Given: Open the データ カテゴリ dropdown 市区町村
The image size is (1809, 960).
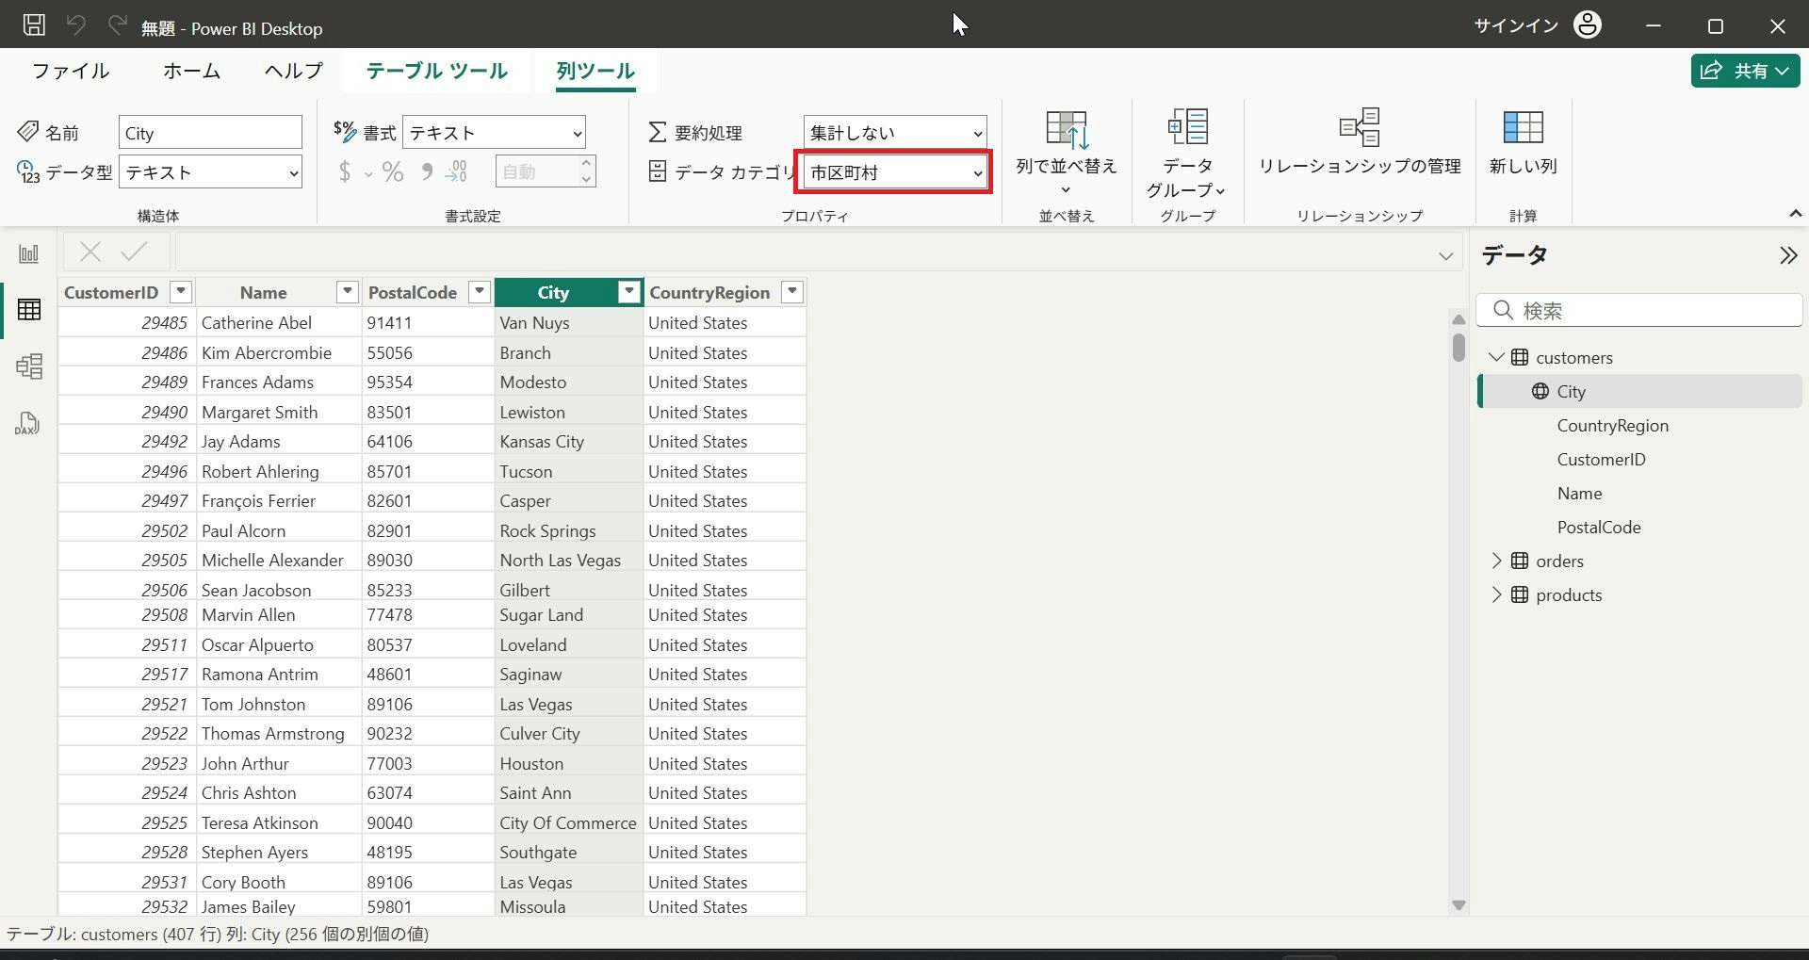Looking at the screenshot, I should [x=895, y=172].
